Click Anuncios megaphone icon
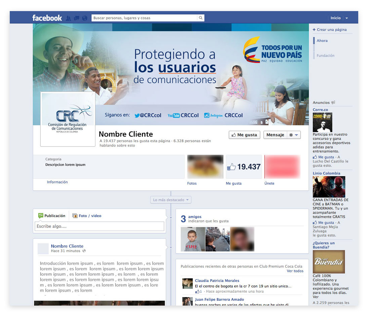370x318 pixels. 333,102
